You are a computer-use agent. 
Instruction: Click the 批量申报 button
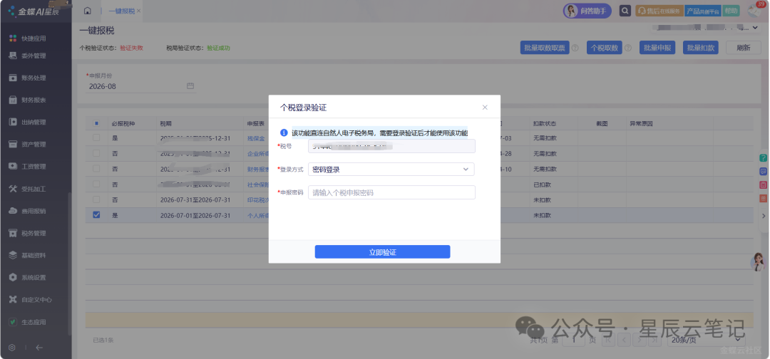(657, 48)
